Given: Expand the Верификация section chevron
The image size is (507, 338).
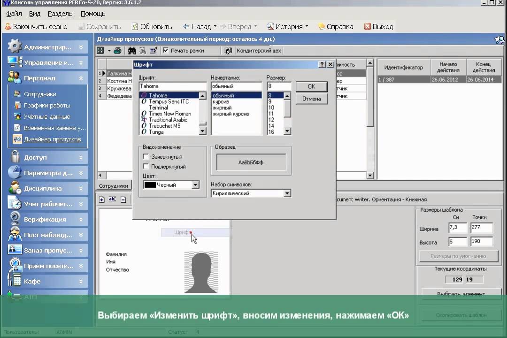Looking at the screenshot, I should 81,219.
